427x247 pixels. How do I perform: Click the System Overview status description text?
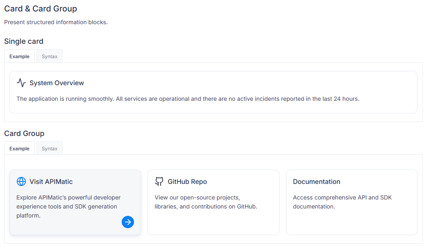[188, 99]
